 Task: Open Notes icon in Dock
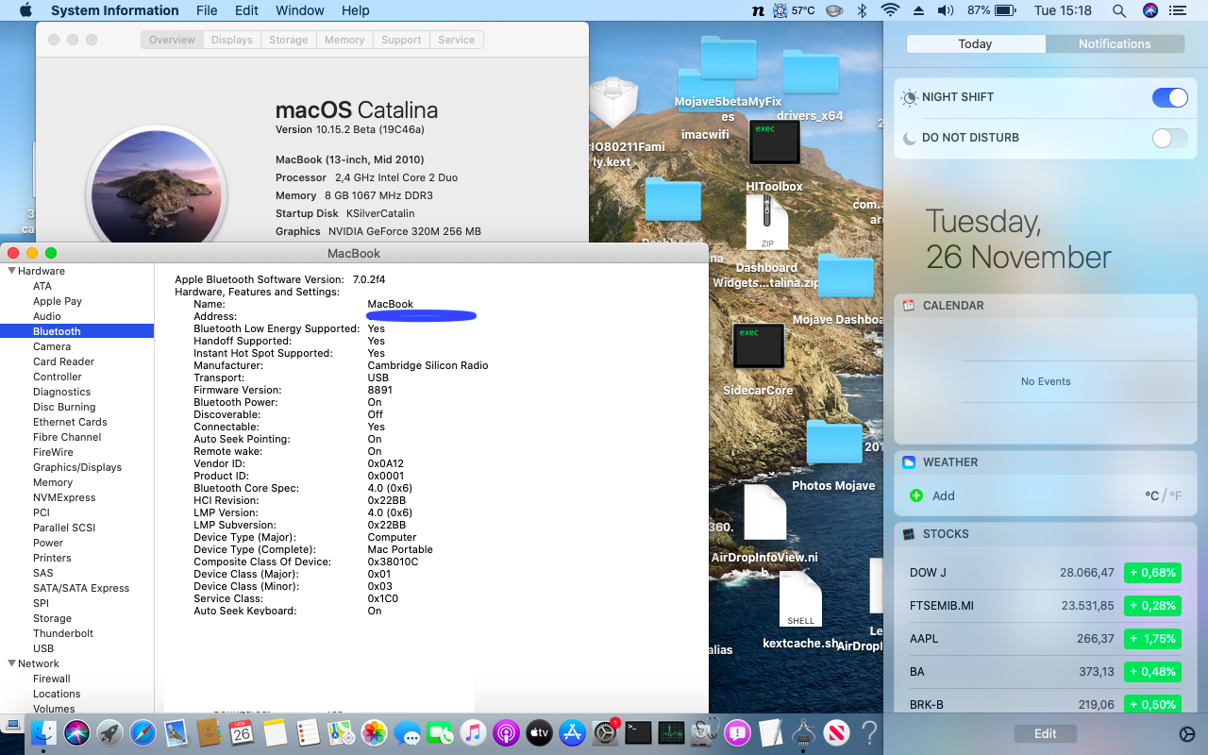(x=275, y=732)
